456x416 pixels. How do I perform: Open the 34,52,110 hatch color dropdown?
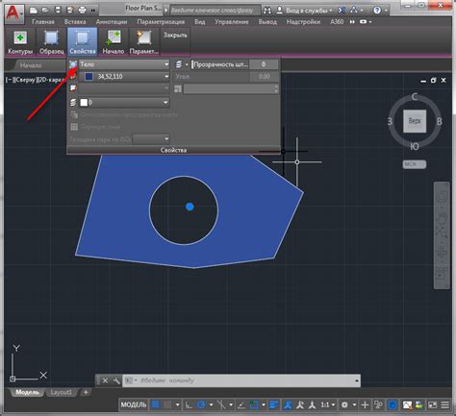pyautogui.click(x=124, y=77)
